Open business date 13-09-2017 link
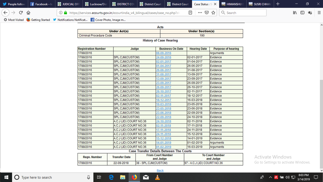 click(164, 79)
